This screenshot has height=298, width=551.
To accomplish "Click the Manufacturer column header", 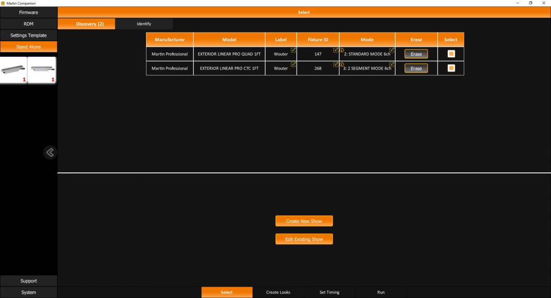I will (170, 39).
